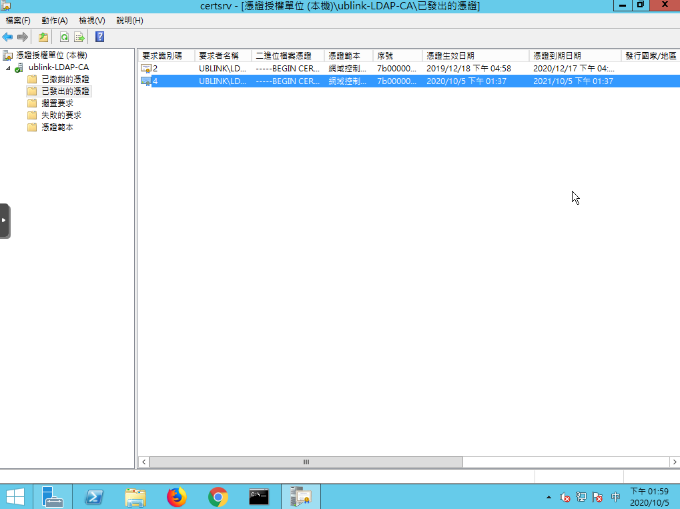Open File Explorer from taskbar
Viewport: 680px width, 509px height.
coord(135,497)
